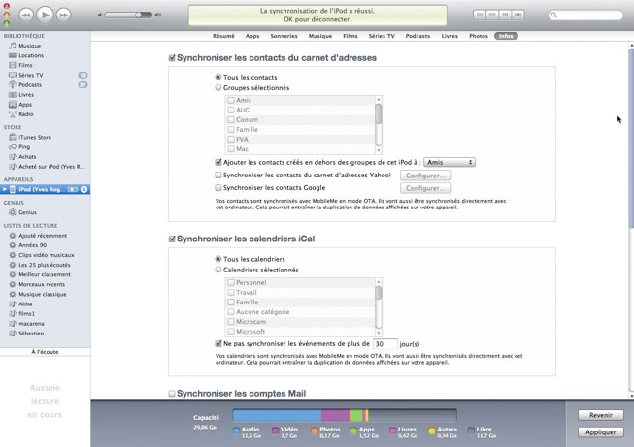Switch to Photos tab
The height and width of the screenshot is (447, 634).
point(479,36)
